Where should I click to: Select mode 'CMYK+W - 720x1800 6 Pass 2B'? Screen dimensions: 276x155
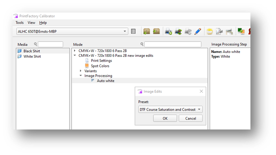[x=103, y=51]
